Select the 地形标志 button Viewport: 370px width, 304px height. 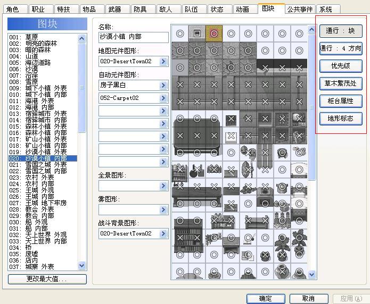pos(341,119)
